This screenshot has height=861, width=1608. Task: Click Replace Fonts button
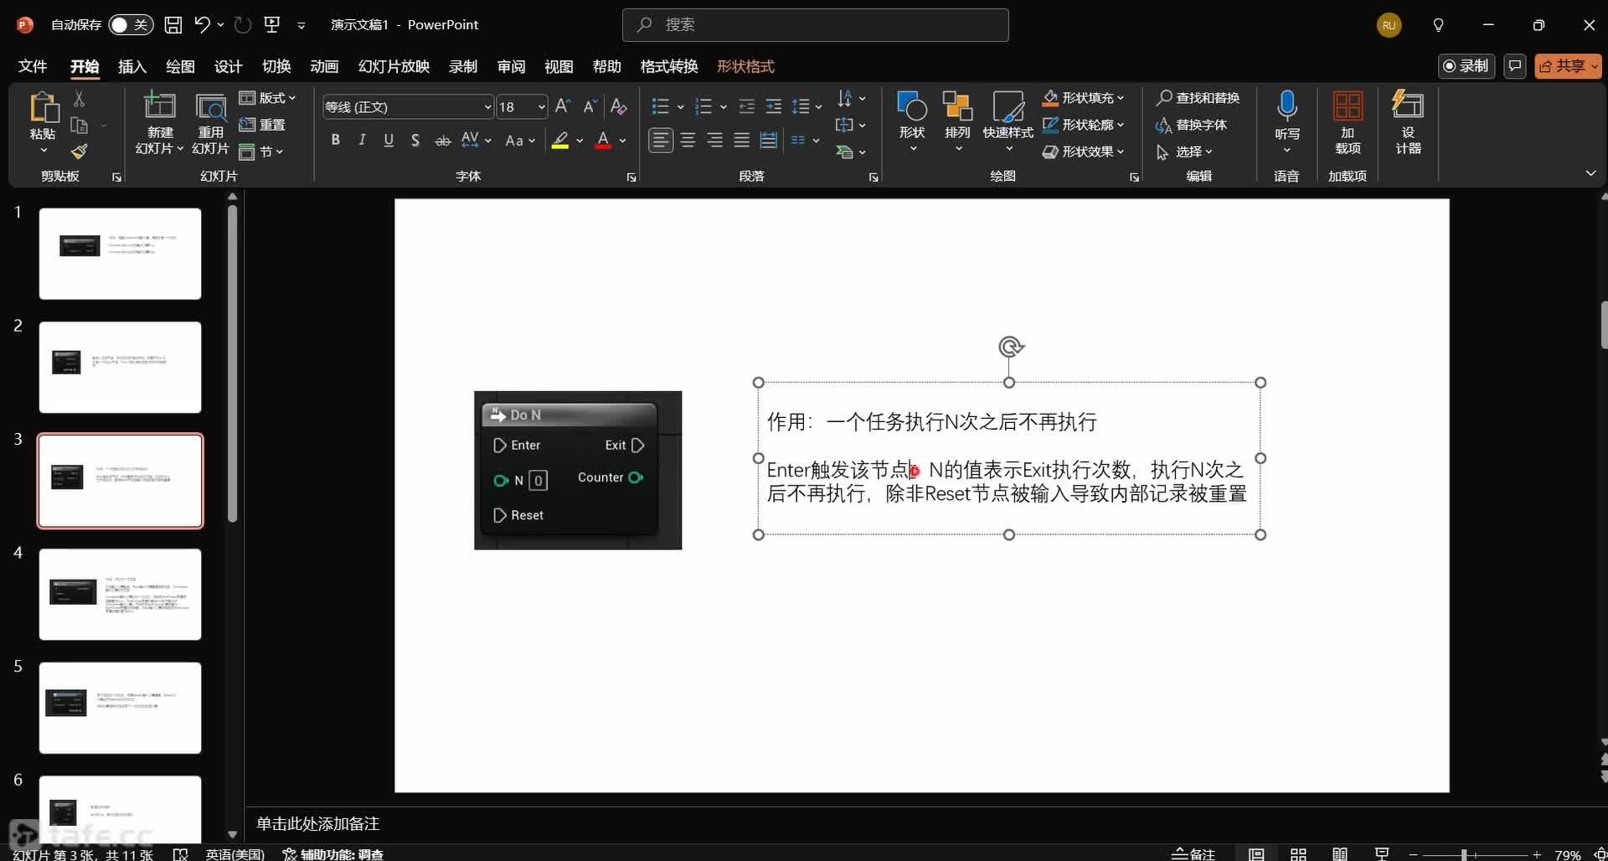(1191, 125)
